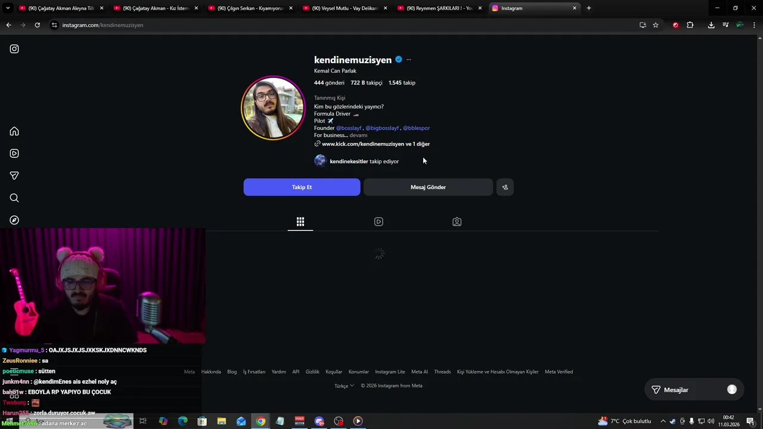Open the notification center icon
763x429 pixels.
750,421
